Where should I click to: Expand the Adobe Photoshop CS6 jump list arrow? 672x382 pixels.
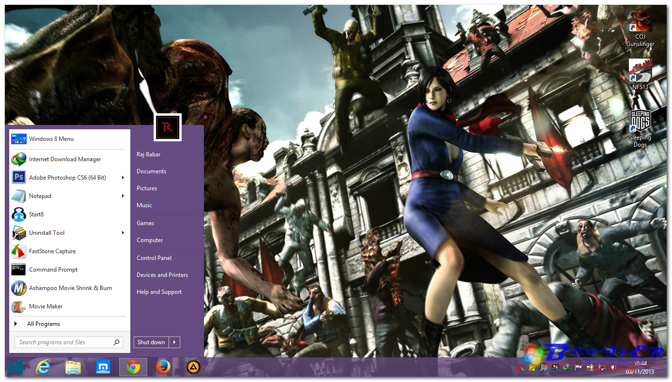pyautogui.click(x=123, y=178)
